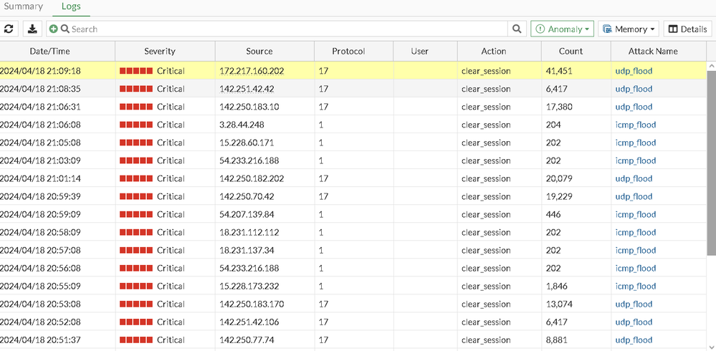Switch to the Summary tab
The image size is (716, 351).
[24, 7]
